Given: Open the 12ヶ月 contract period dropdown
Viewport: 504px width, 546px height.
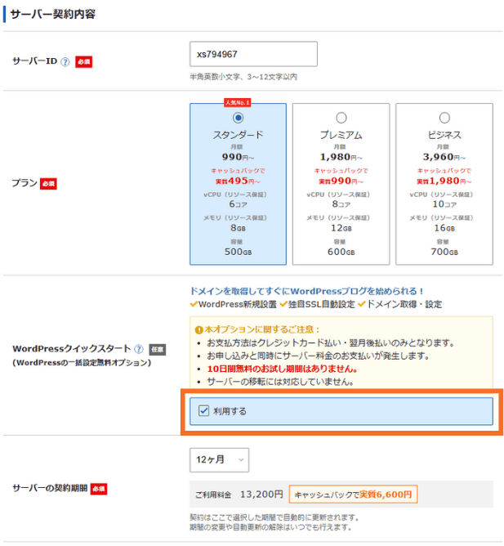Looking at the screenshot, I should click(x=219, y=460).
